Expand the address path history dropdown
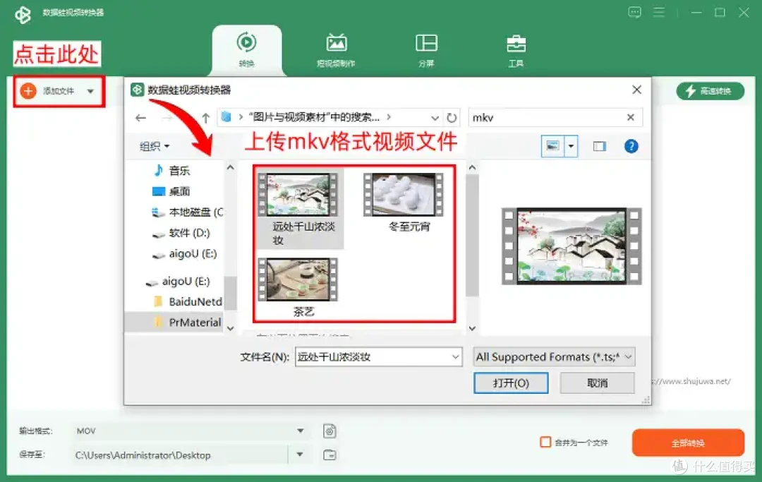The width and height of the screenshot is (762, 482). tap(435, 118)
